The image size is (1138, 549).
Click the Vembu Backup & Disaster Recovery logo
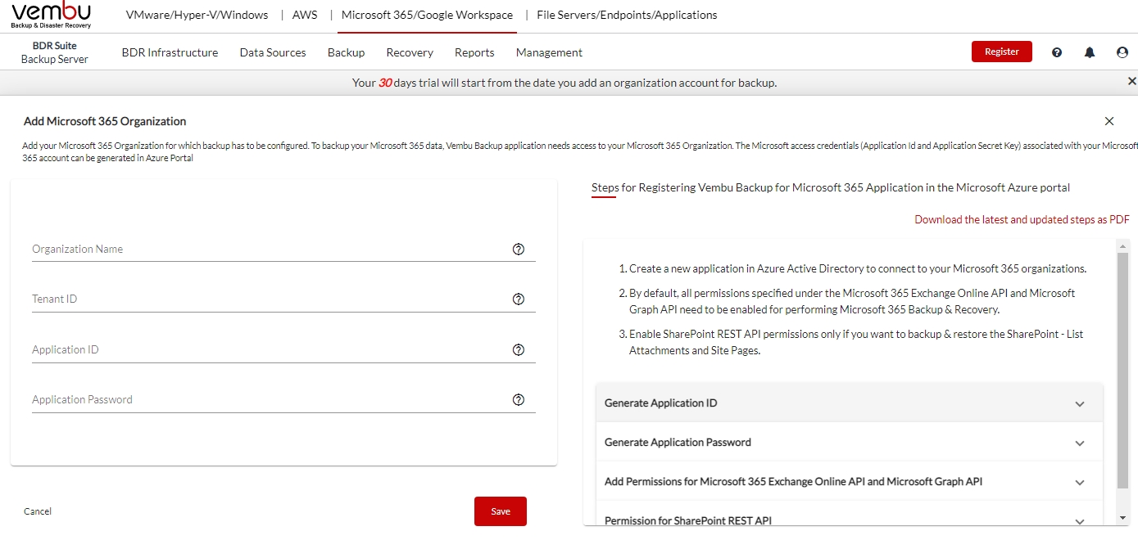tap(51, 14)
